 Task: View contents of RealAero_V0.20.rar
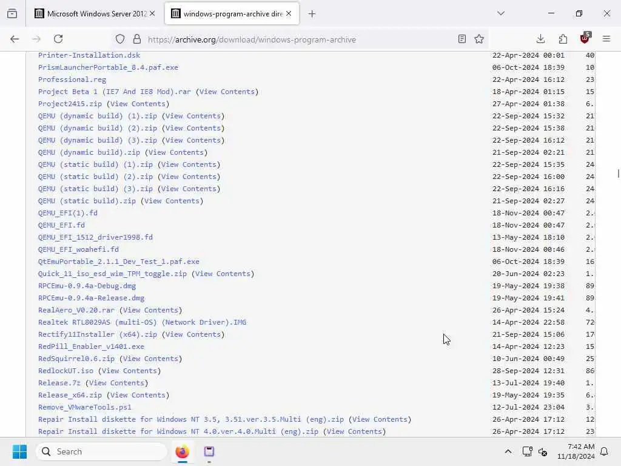pos(150,310)
